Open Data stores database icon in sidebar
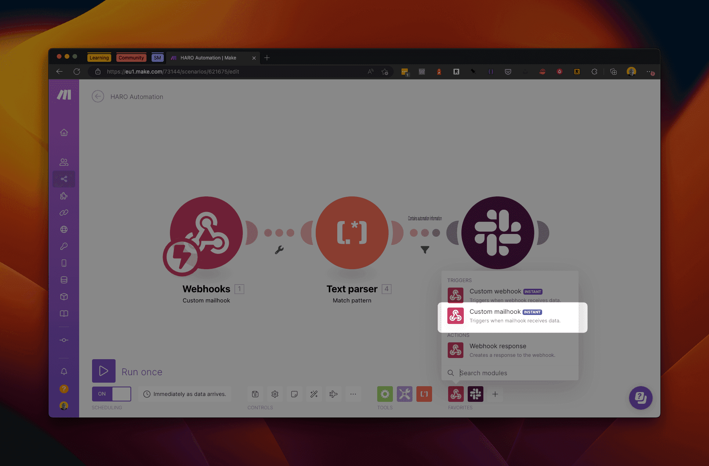 (64, 280)
